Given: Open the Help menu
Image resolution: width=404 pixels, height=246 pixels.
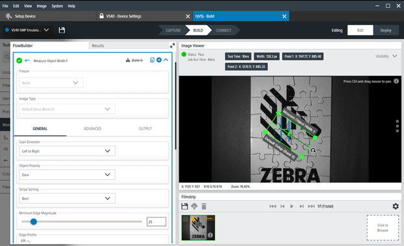Looking at the screenshot, I should click(x=71, y=6).
